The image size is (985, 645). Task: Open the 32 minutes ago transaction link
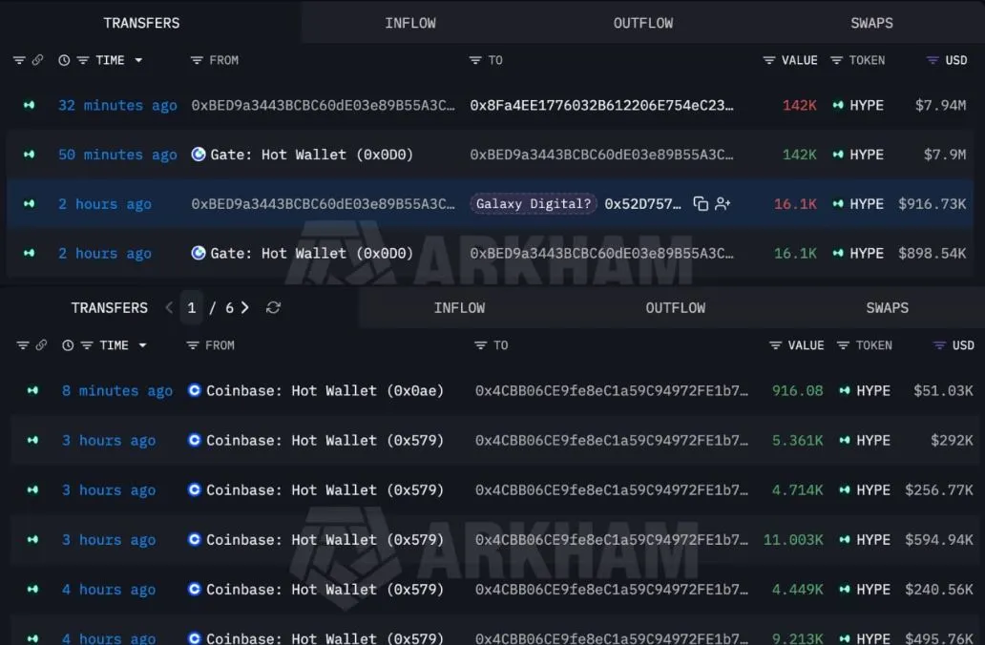(x=117, y=106)
